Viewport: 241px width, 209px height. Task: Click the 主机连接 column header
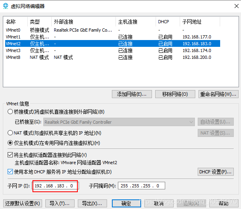pyautogui.click(x=136, y=22)
